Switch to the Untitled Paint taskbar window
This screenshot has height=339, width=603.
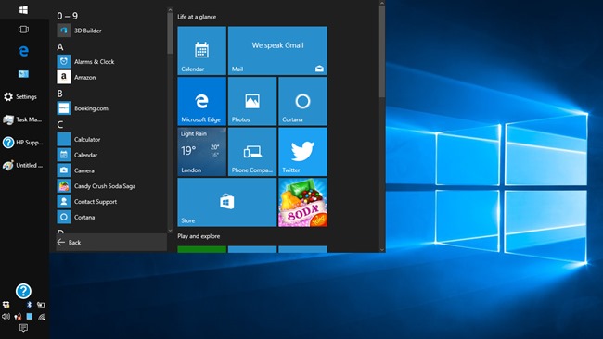(x=24, y=166)
